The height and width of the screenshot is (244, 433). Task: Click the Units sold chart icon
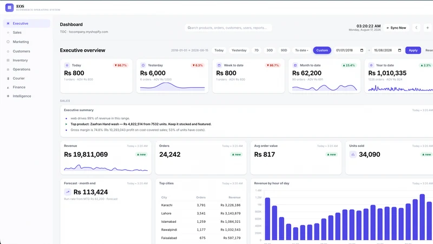(353, 155)
